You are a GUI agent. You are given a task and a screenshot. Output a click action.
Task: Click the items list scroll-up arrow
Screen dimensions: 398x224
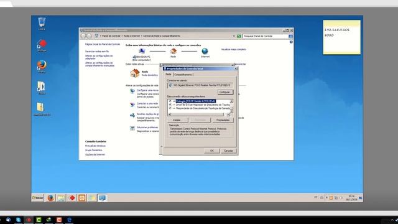click(x=231, y=101)
